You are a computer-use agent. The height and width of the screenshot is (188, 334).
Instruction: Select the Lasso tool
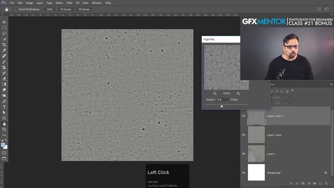click(4, 33)
